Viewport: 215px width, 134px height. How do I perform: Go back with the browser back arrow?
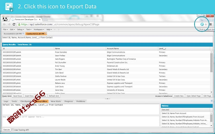[4, 24]
